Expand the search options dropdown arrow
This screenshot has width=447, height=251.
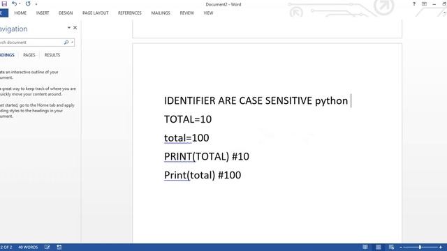(x=72, y=43)
